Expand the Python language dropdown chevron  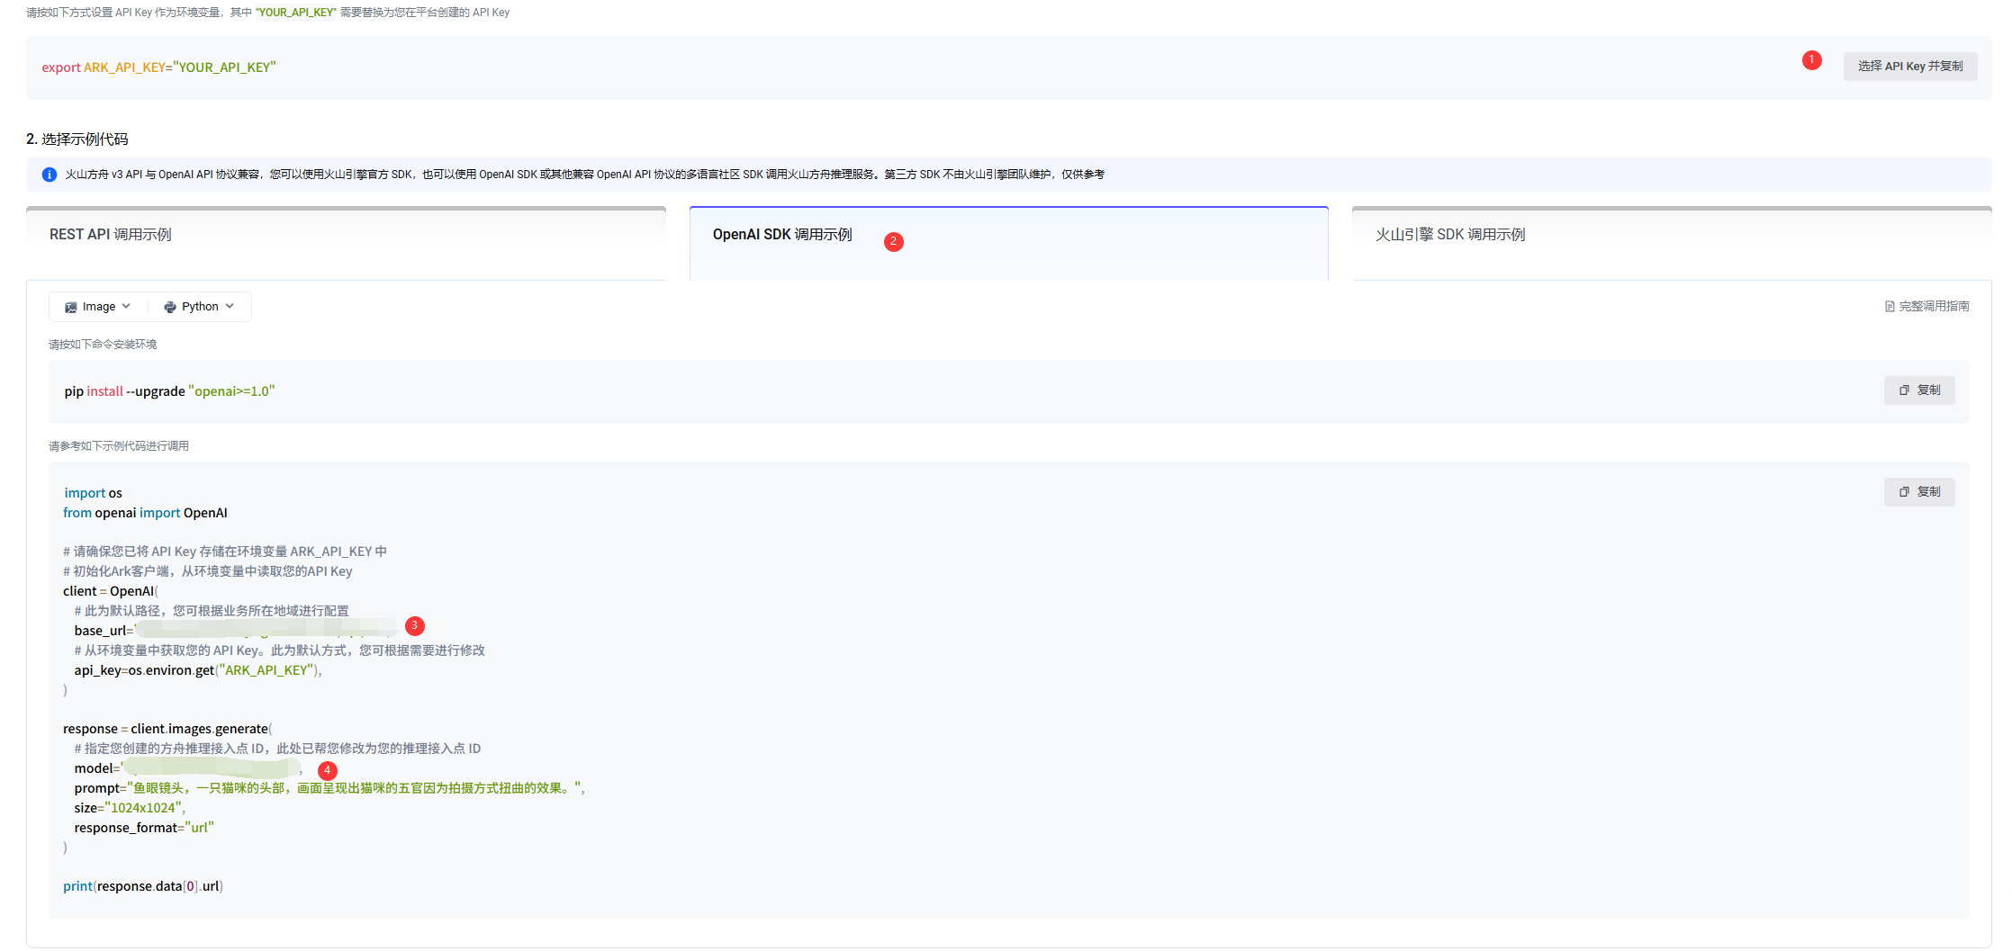point(230,307)
